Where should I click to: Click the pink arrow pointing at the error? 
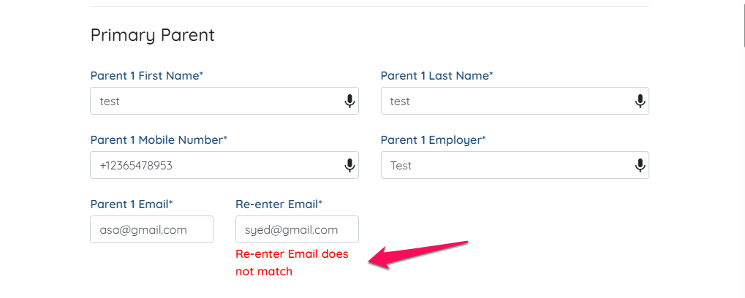click(419, 255)
